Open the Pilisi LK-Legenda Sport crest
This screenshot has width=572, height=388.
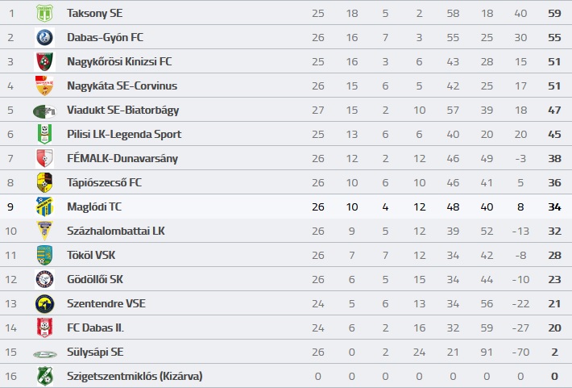(44, 134)
